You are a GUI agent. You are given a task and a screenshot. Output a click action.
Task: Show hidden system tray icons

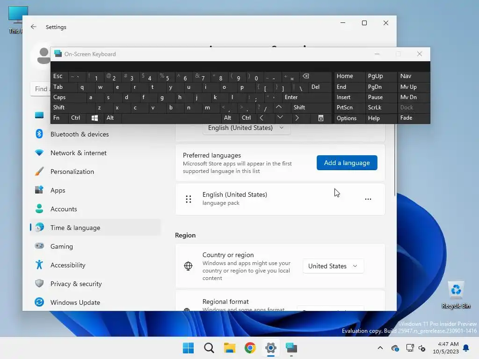(380, 348)
